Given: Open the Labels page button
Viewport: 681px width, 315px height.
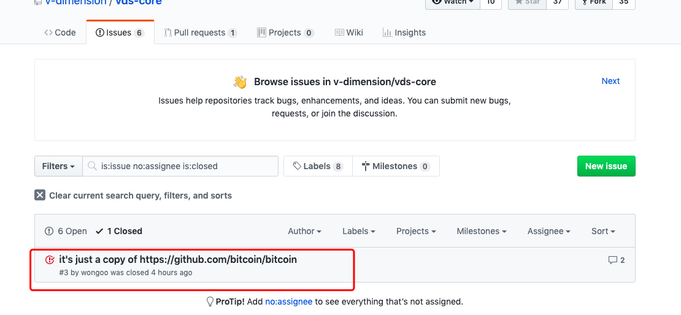Looking at the screenshot, I should tap(318, 166).
